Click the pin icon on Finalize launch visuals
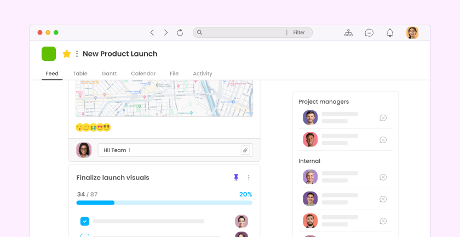Screen dimensions: 460x237 (x=236, y=177)
